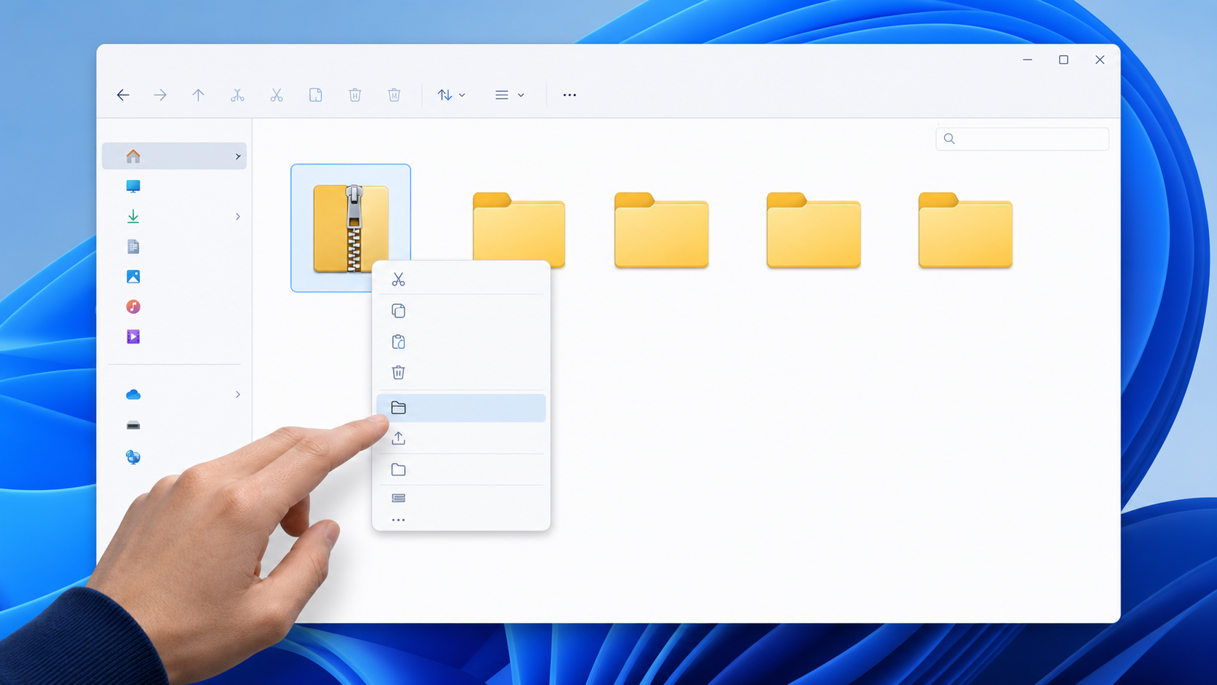Minimize the file explorer window
1217x685 pixels.
(1027, 60)
